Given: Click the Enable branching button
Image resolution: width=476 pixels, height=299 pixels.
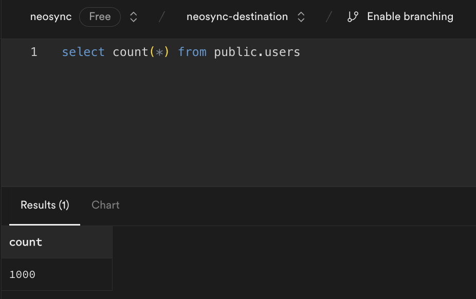Looking at the screenshot, I should pos(400,16).
